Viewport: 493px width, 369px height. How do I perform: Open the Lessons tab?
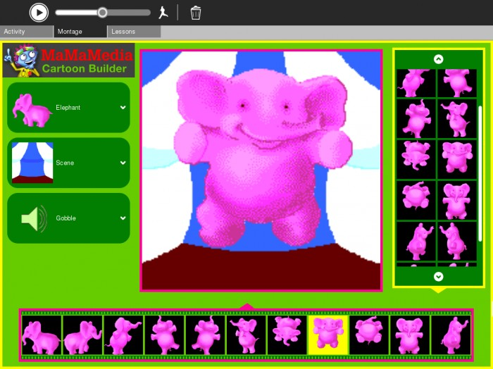tap(134, 32)
